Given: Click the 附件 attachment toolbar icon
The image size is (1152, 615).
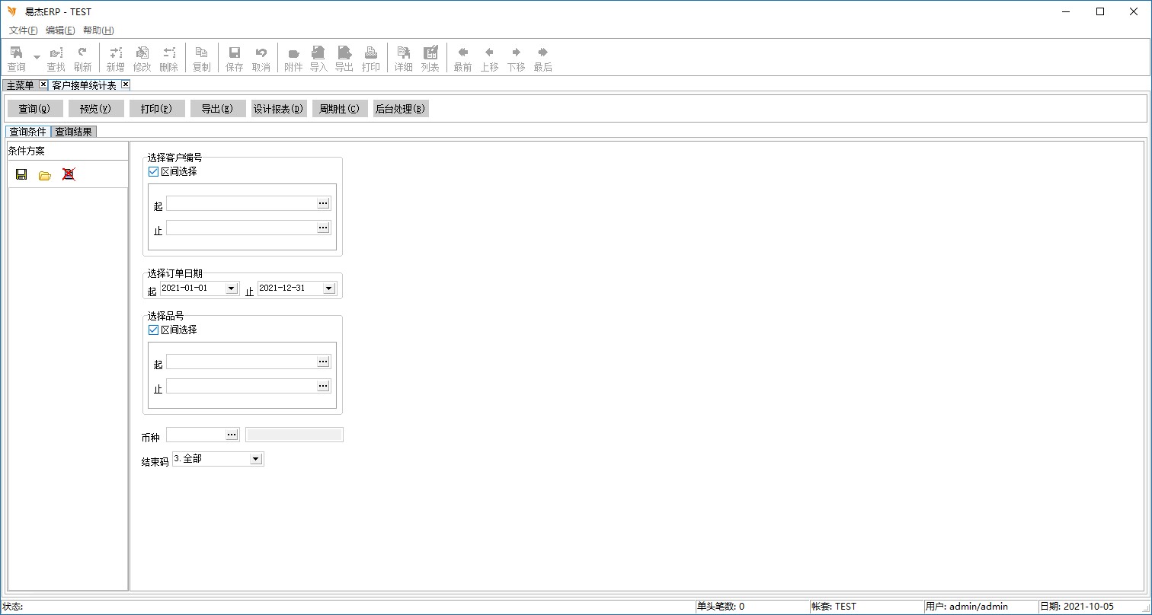Looking at the screenshot, I should (293, 58).
